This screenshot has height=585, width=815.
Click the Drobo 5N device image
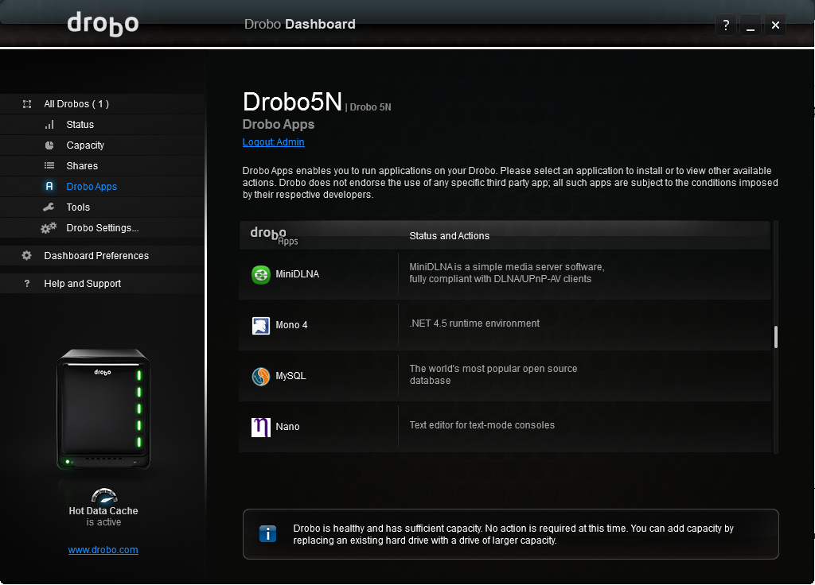point(103,409)
